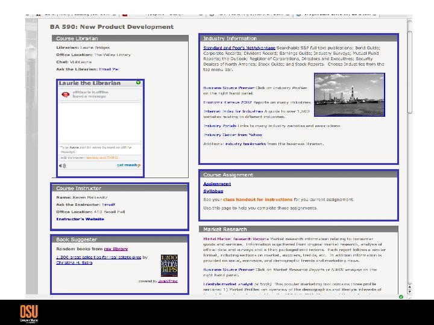The image size is (434, 325).
Task: Open Industry Portals link
Action: (x=220, y=126)
